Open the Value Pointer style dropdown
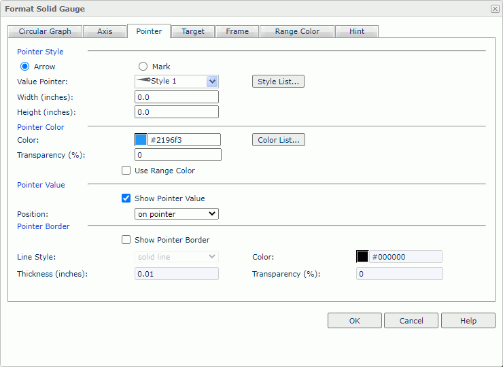The image size is (503, 367). tap(212, 82)
